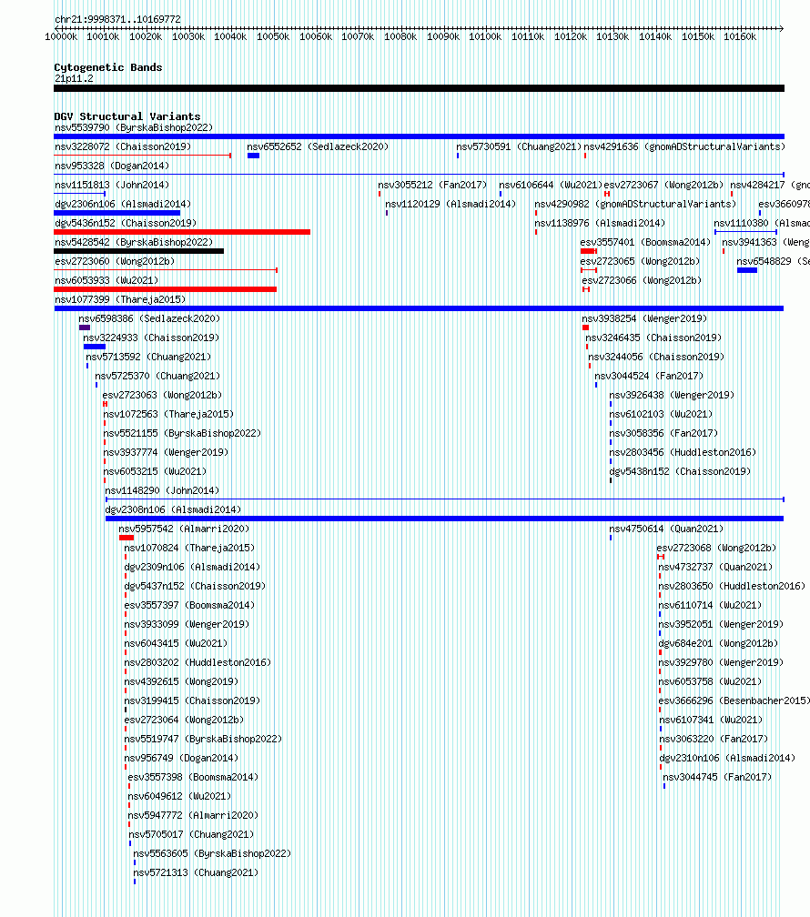Click the DGV Structural Variants track title
The width and height of the screenshot is (810, 917).
(x=127, y=116)
